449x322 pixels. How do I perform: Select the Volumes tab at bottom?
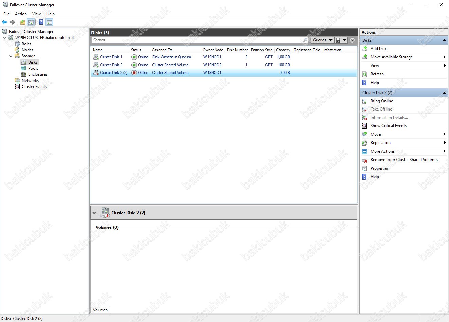(100, 310)
